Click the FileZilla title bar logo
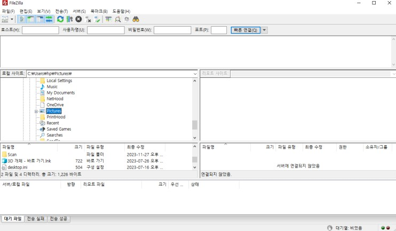396x231 pixels. (5, 3)
